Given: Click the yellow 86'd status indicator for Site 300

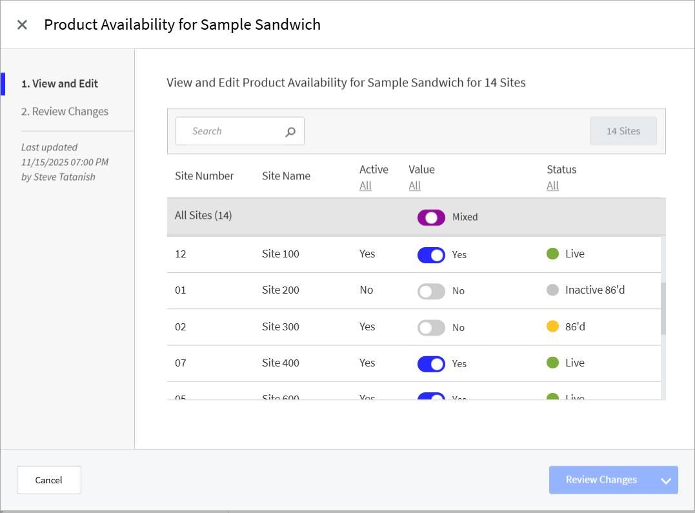Looking at the screenshot, I should click(552, 326).
